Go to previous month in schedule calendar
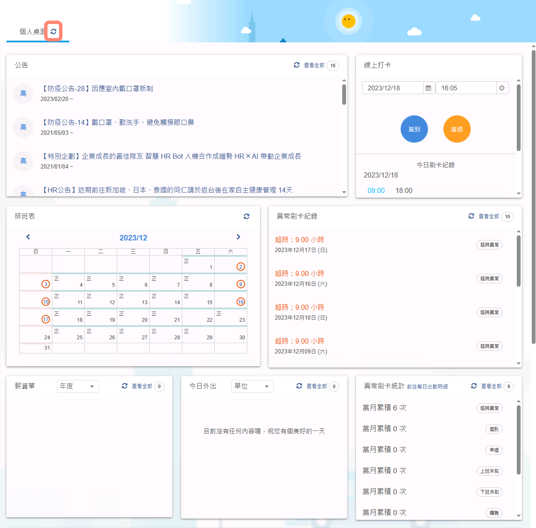 [x=28, y=237]
